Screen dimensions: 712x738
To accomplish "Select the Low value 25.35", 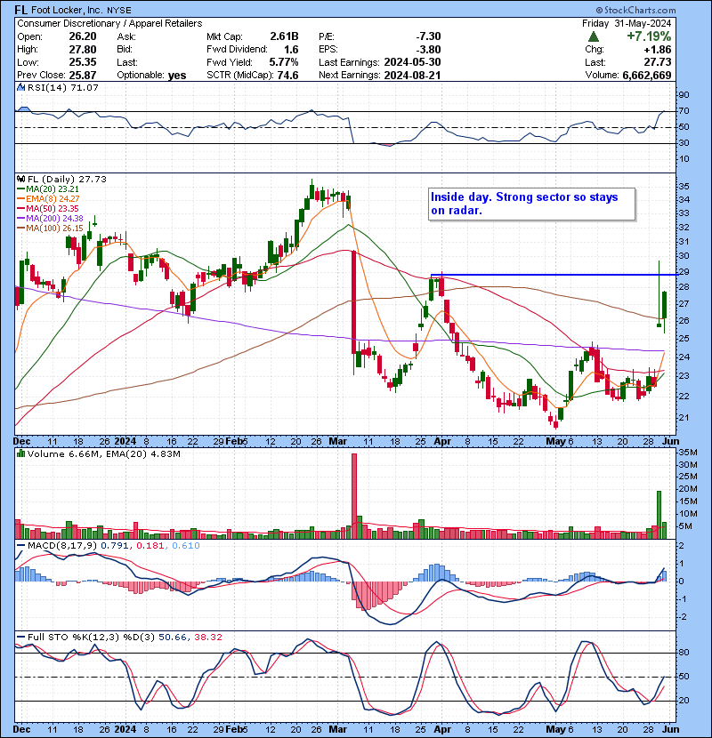I will [x=83, y=62].
